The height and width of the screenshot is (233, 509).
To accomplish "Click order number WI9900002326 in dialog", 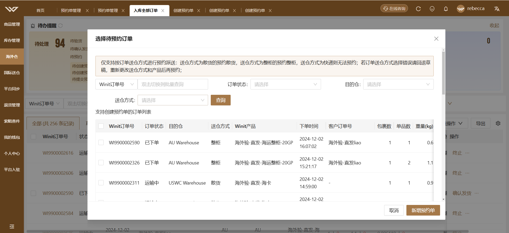I will (124, 163).
